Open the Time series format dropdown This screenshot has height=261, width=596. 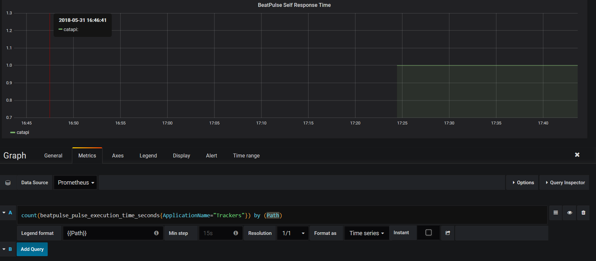367,233
